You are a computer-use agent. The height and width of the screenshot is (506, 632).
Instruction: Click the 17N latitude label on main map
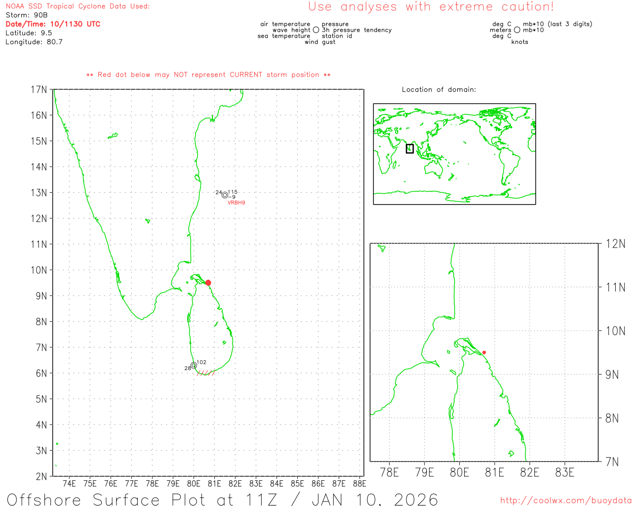point(39,89)
